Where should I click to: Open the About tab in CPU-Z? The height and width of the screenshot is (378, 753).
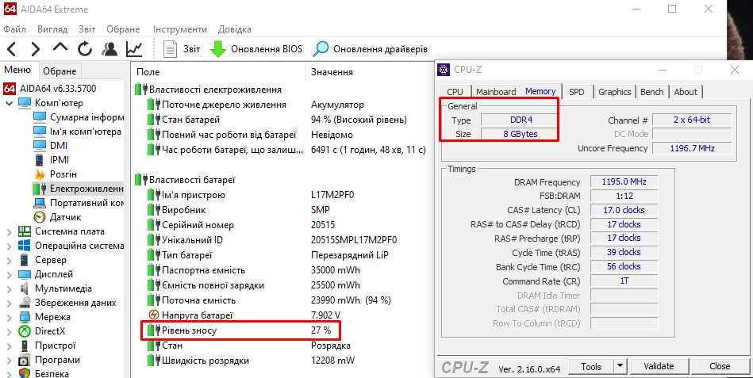686,92
